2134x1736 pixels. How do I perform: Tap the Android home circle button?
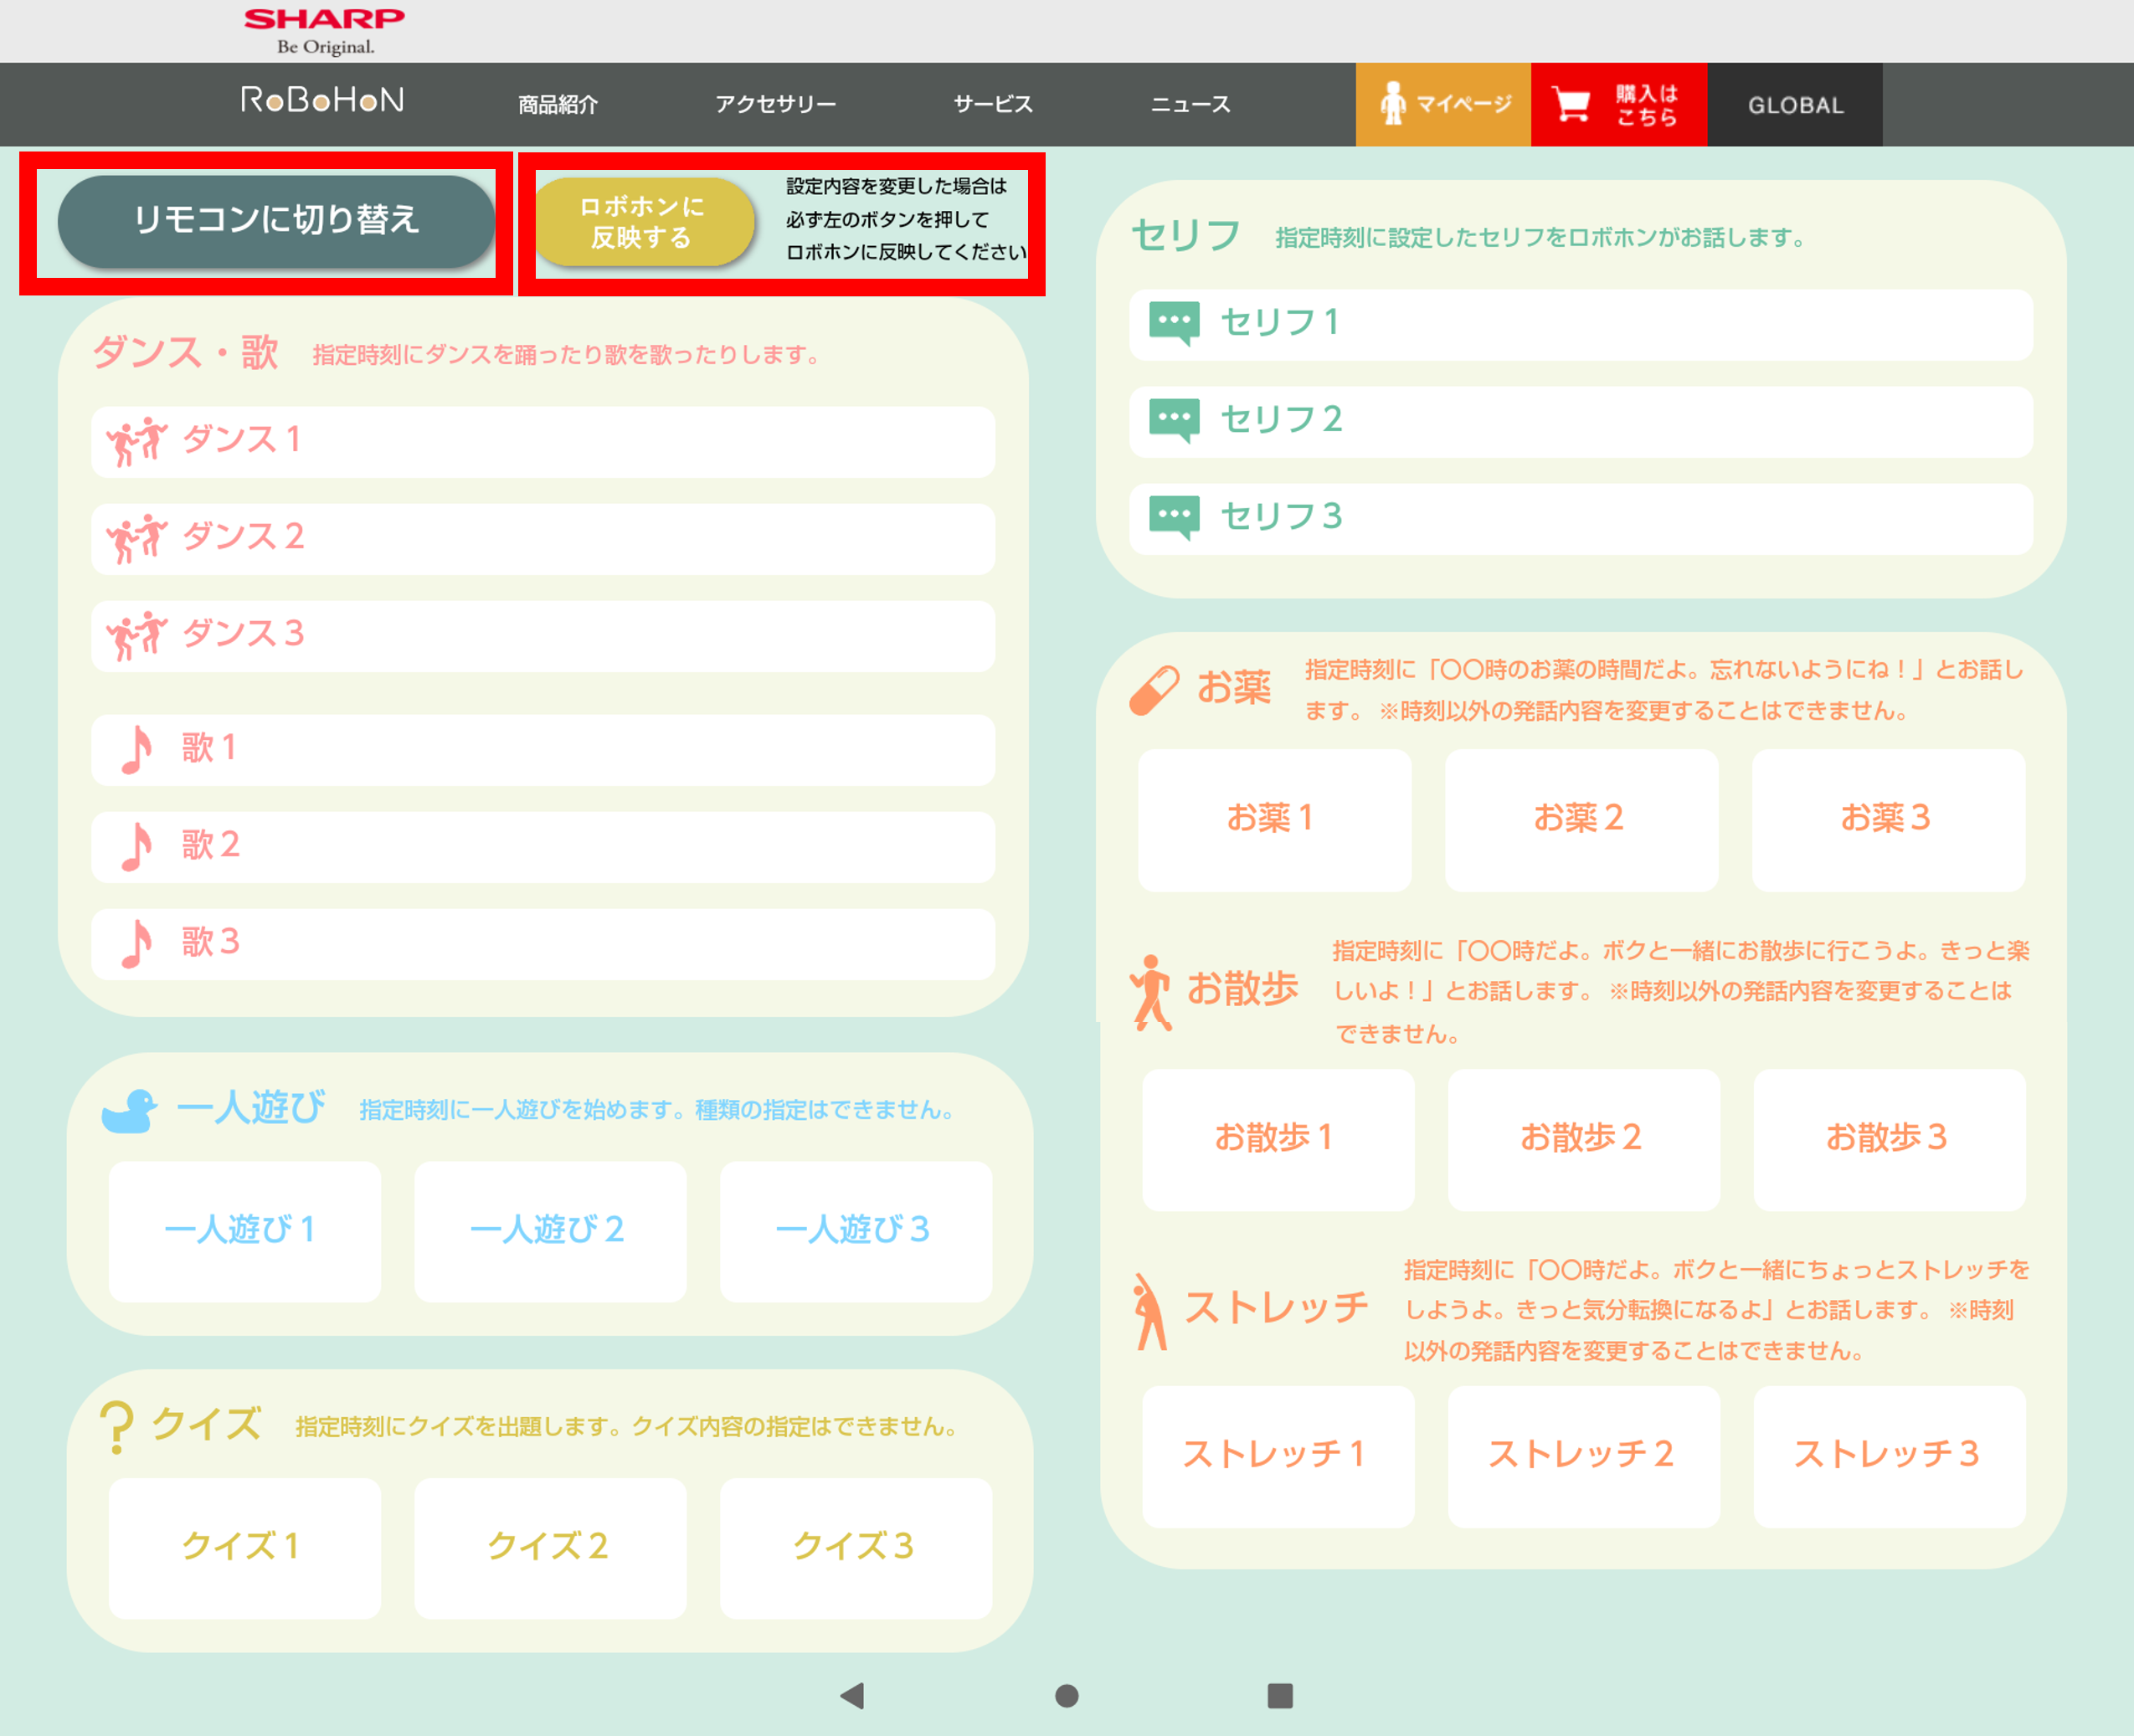click(1067, 1695)
